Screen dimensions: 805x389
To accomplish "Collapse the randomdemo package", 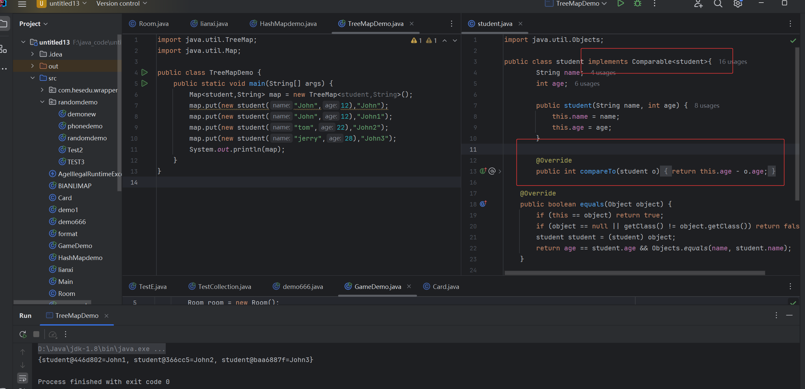I will [x=42, y=102].
